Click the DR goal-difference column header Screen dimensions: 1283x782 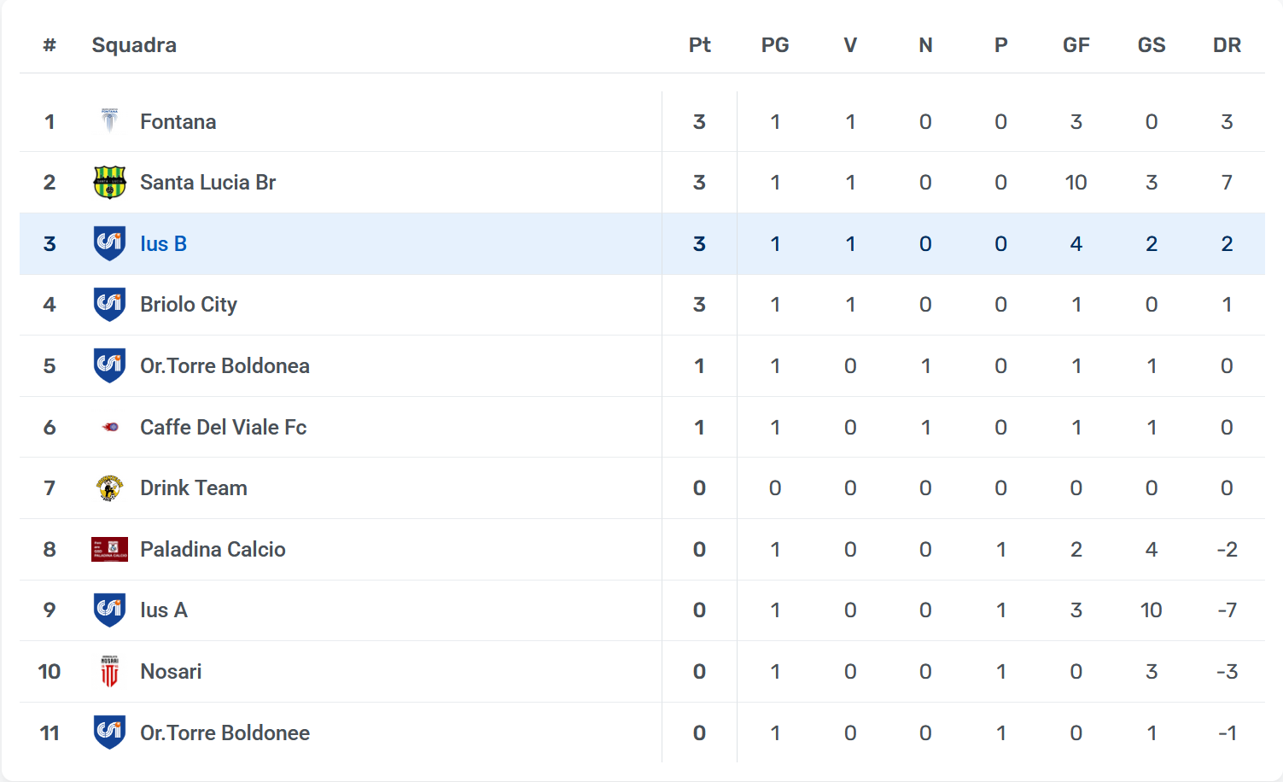[1227, 45]
